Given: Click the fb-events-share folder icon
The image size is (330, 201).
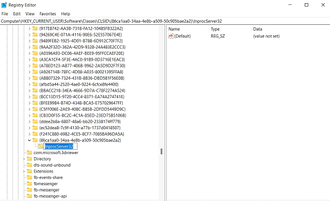Looking at the screenshot, I should (x=30, y=177).
